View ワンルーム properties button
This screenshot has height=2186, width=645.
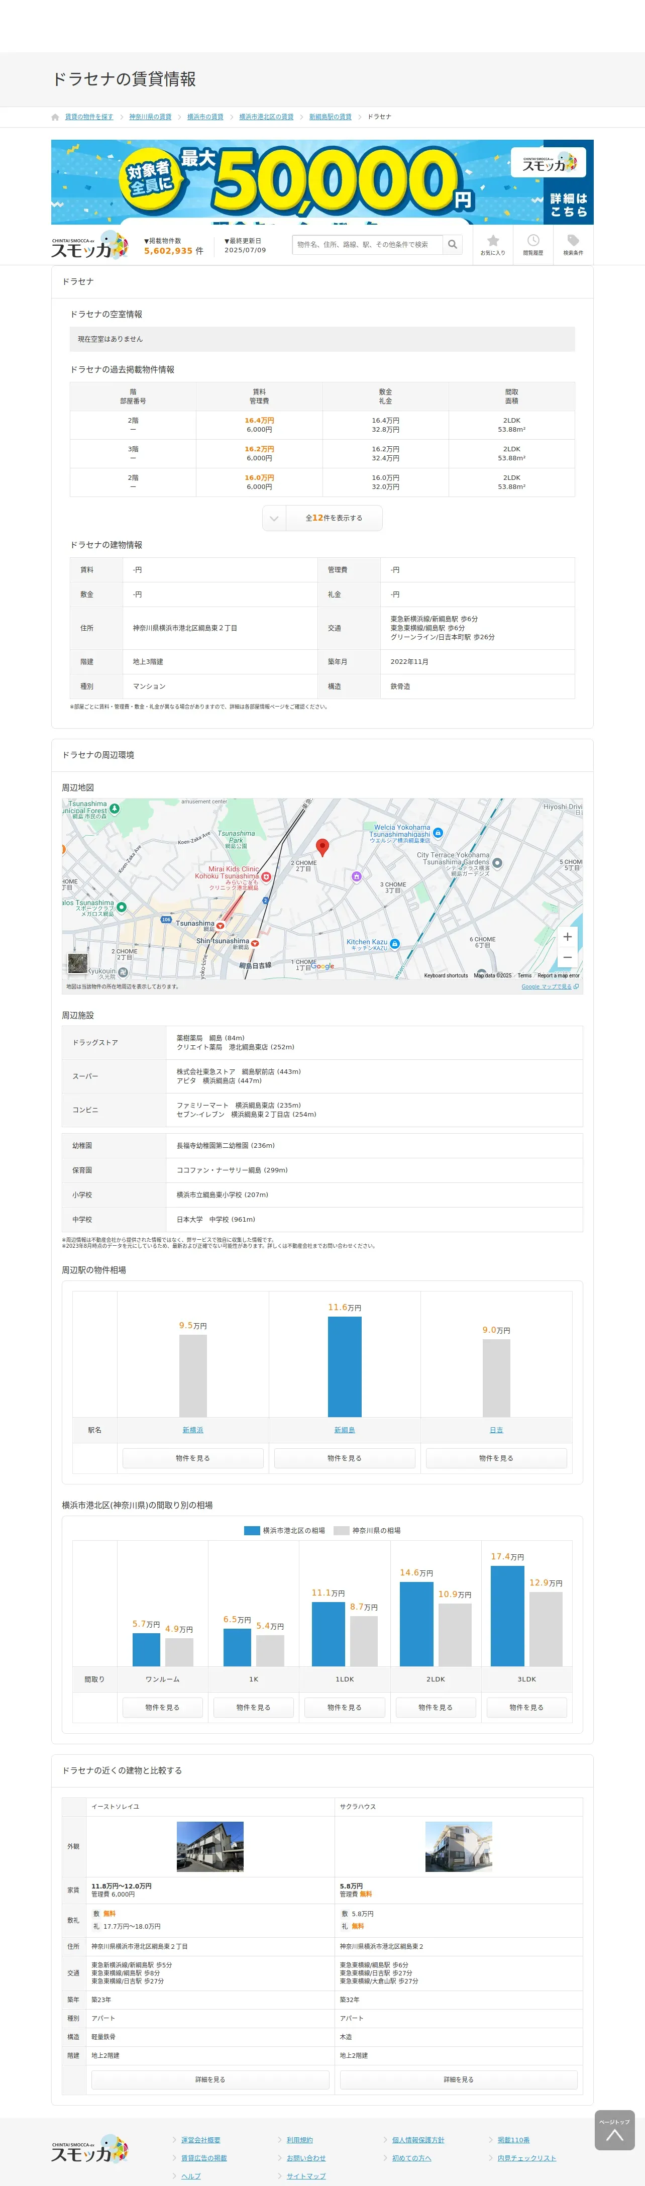162,1708
